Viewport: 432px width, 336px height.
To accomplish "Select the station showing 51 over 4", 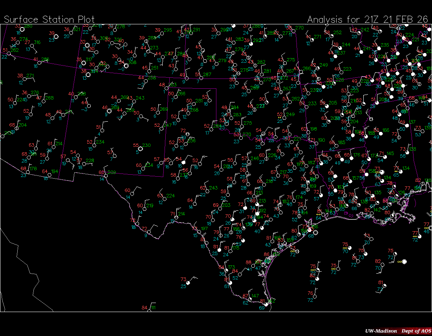I will (103, 130).
